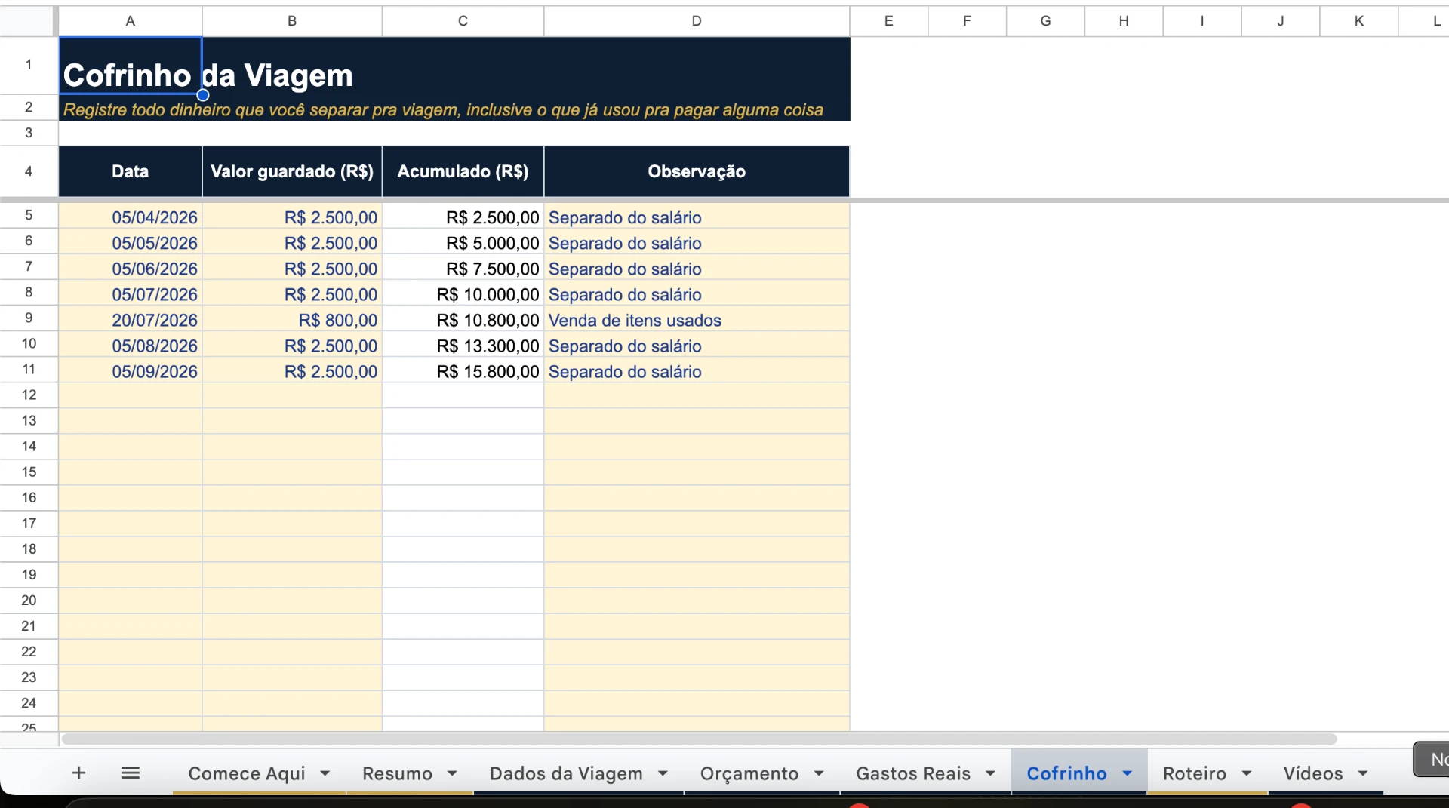Image resolution: width=1449 pixels, height=808 pixels.
Task: Select accumulated cell R$ 10.000,00
Action: (x=463, y=294)
